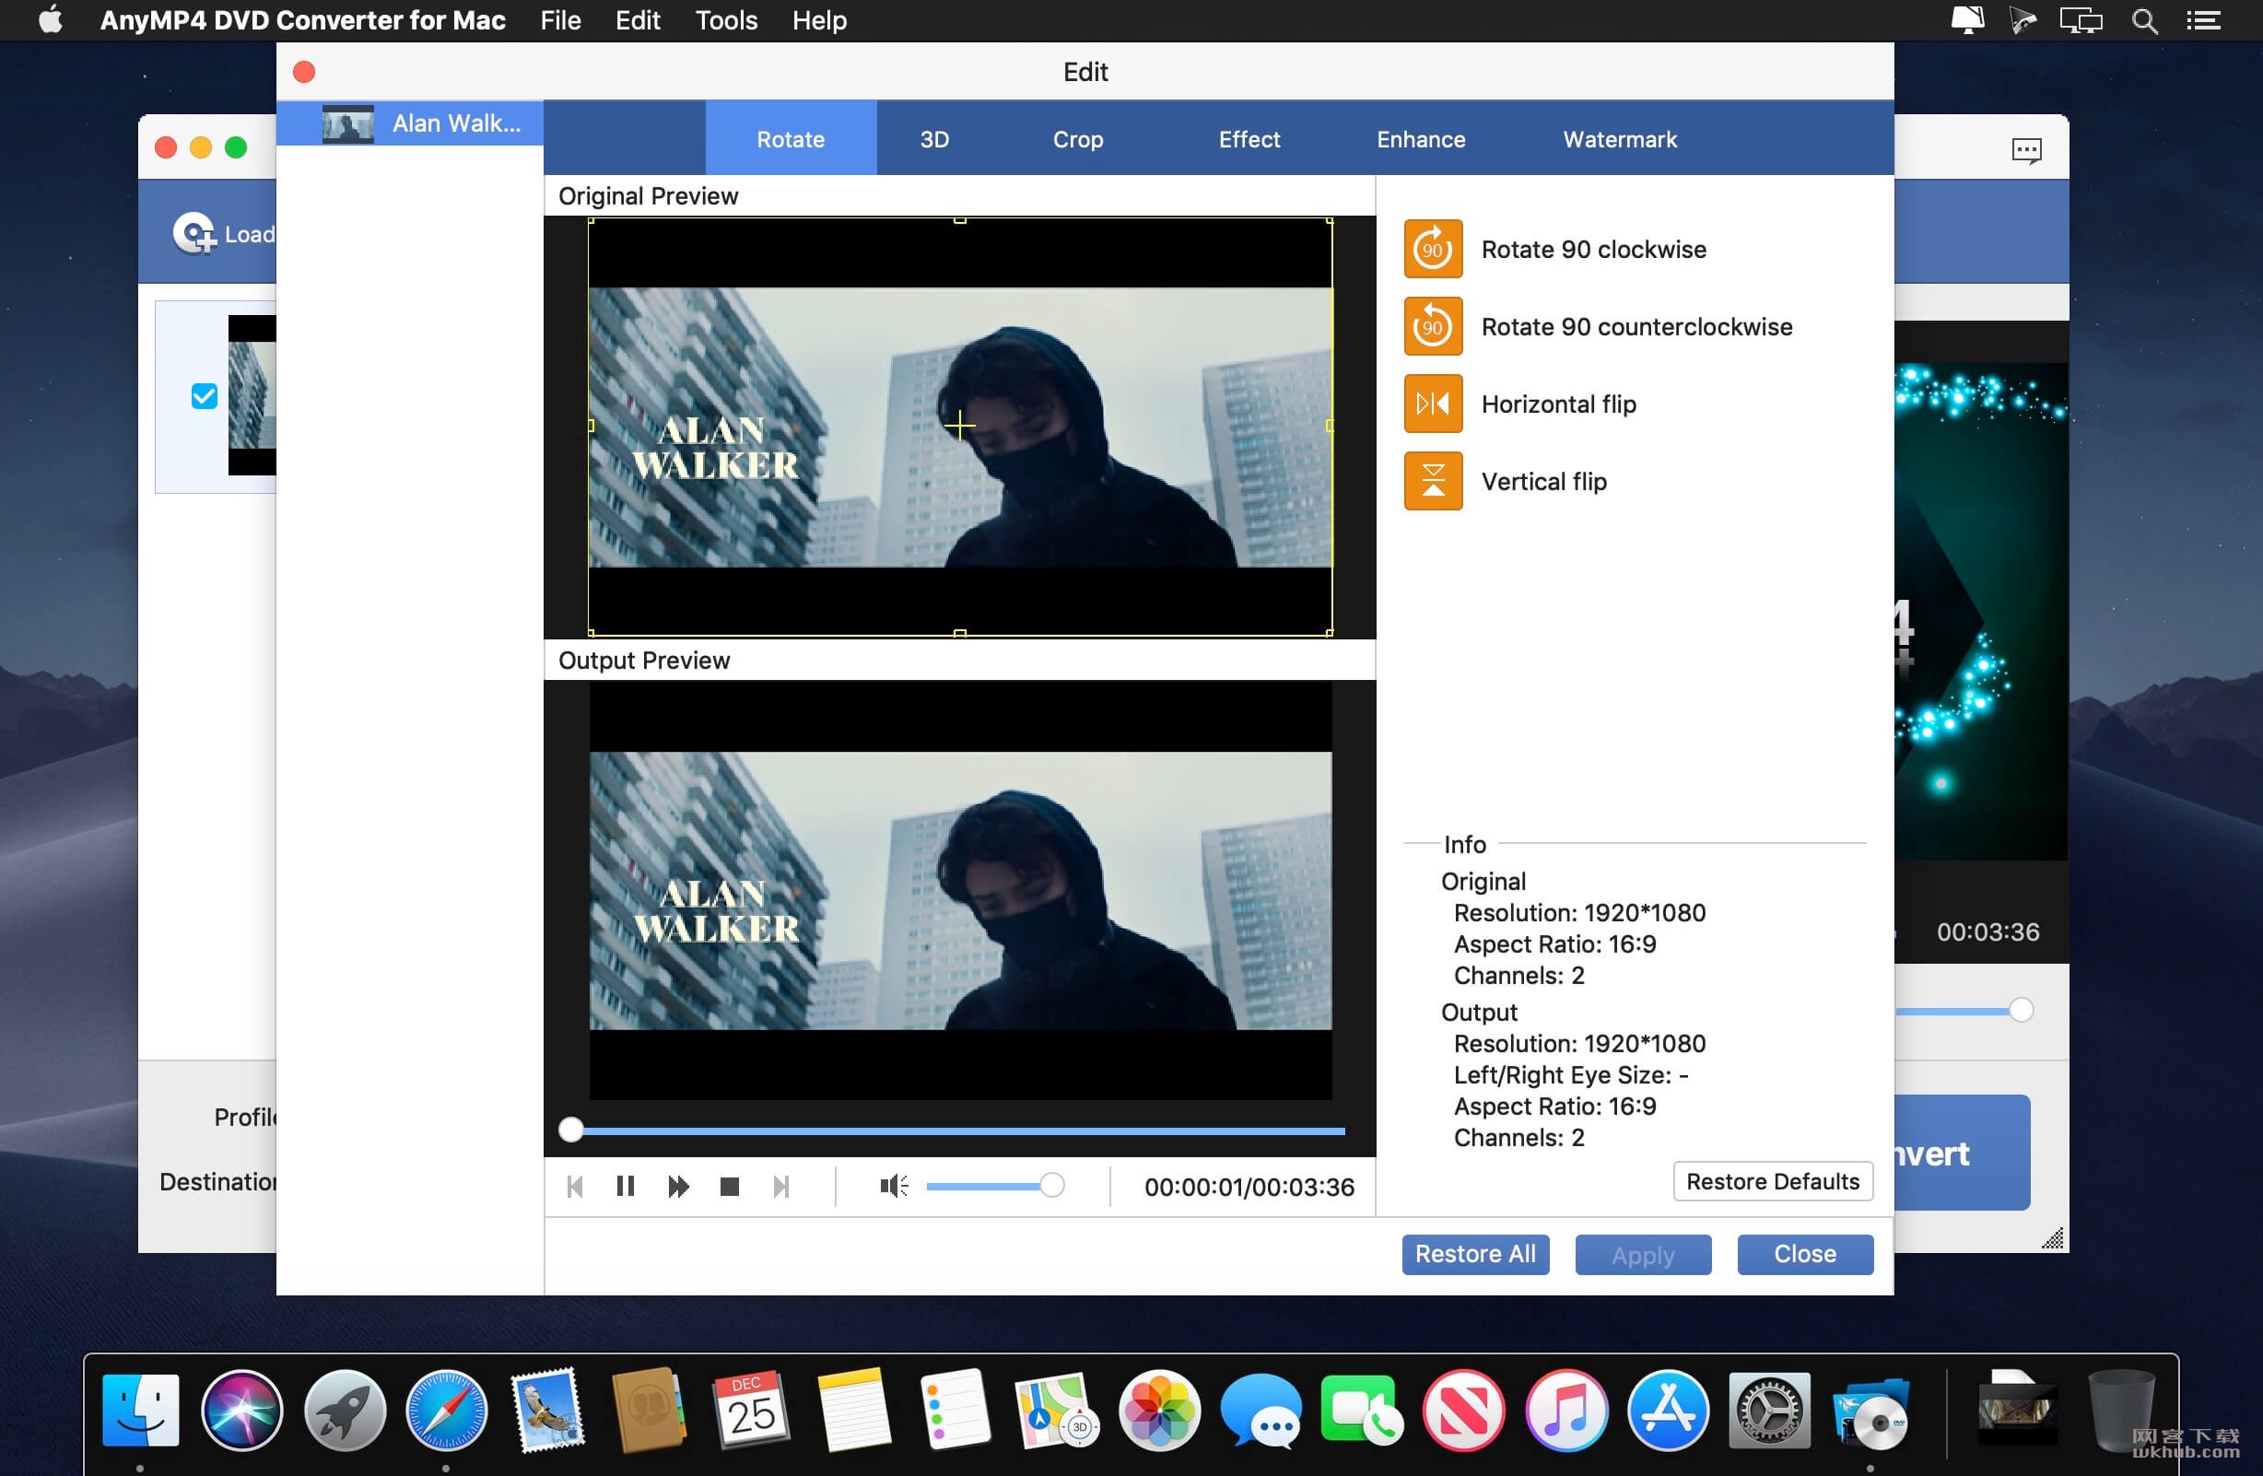Open the Enhance tab
The height and width of the screenshot is (1476, 2263).
(1421, 139)
